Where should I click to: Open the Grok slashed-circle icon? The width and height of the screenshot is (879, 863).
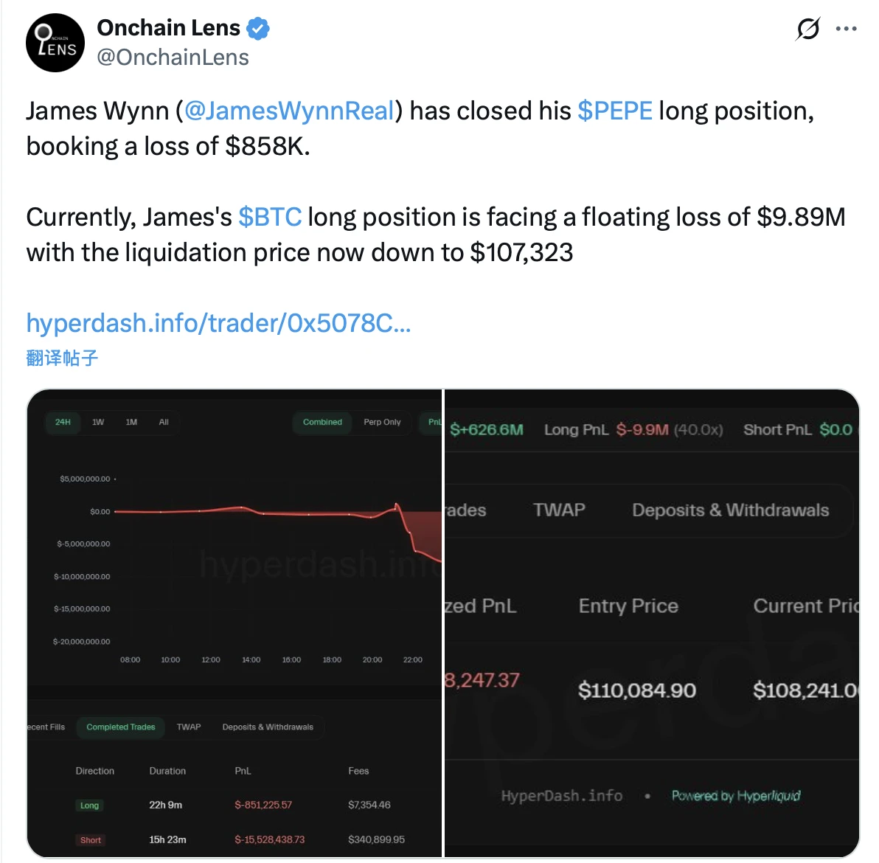pyautogui.click(x=808, y=29)
